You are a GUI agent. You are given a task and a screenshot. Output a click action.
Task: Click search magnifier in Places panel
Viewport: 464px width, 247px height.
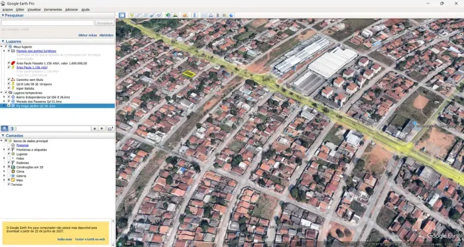click(x=5, y=128)
